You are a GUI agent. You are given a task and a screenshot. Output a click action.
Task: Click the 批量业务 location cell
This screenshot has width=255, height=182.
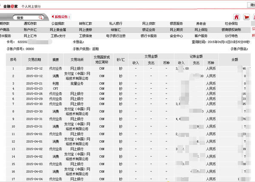[77, 83]
